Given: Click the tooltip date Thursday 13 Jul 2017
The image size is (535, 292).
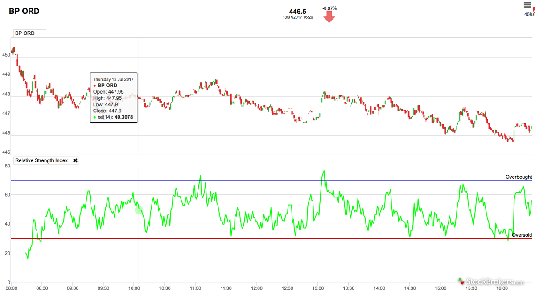Looking at the screenshot, I should click(113, 79).
